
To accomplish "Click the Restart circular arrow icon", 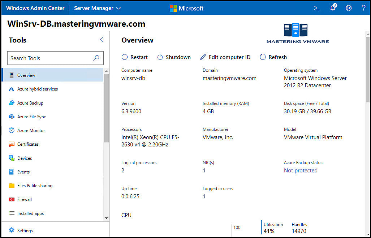I will (x=125, y=57).
